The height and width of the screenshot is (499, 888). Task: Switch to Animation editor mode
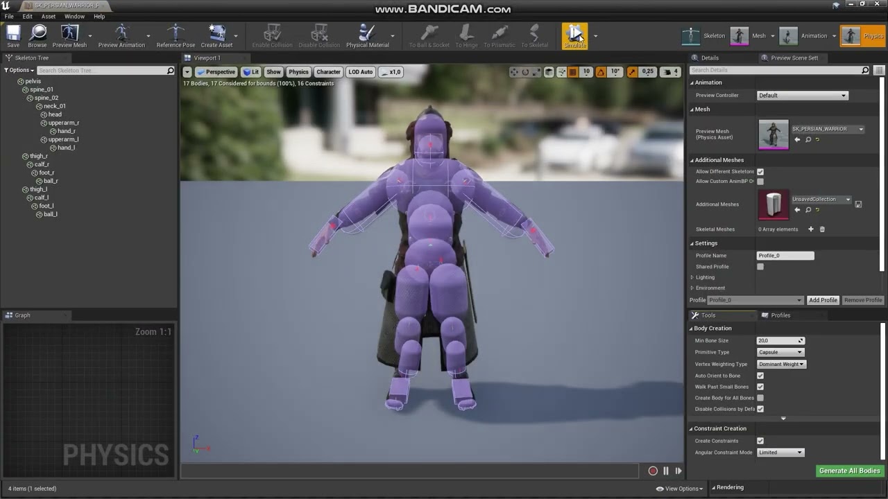pos(803,36)
